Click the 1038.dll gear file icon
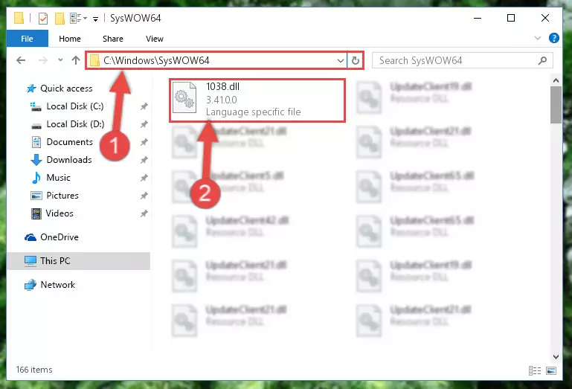 (x=184, y=98)
